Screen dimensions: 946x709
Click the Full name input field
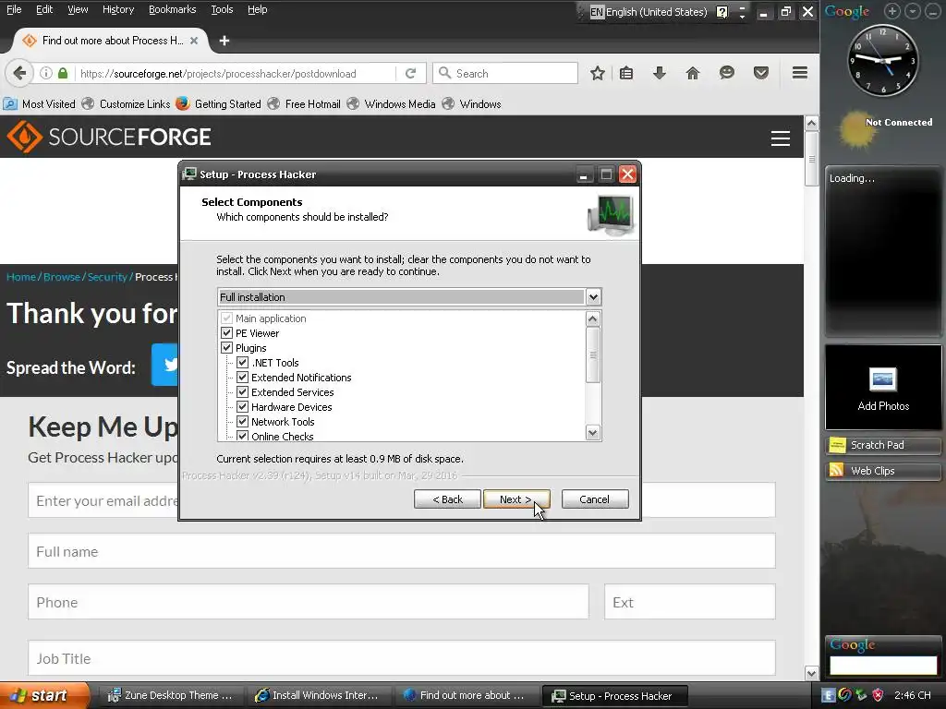[x=401, y=551]
